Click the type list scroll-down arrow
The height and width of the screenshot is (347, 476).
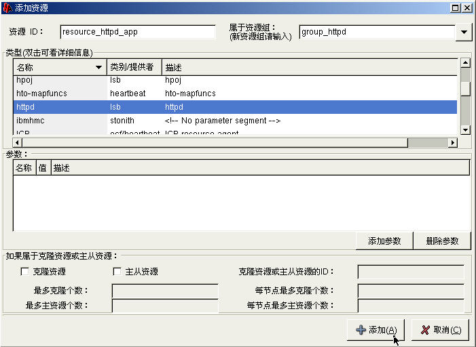click(x=465, y=129)
